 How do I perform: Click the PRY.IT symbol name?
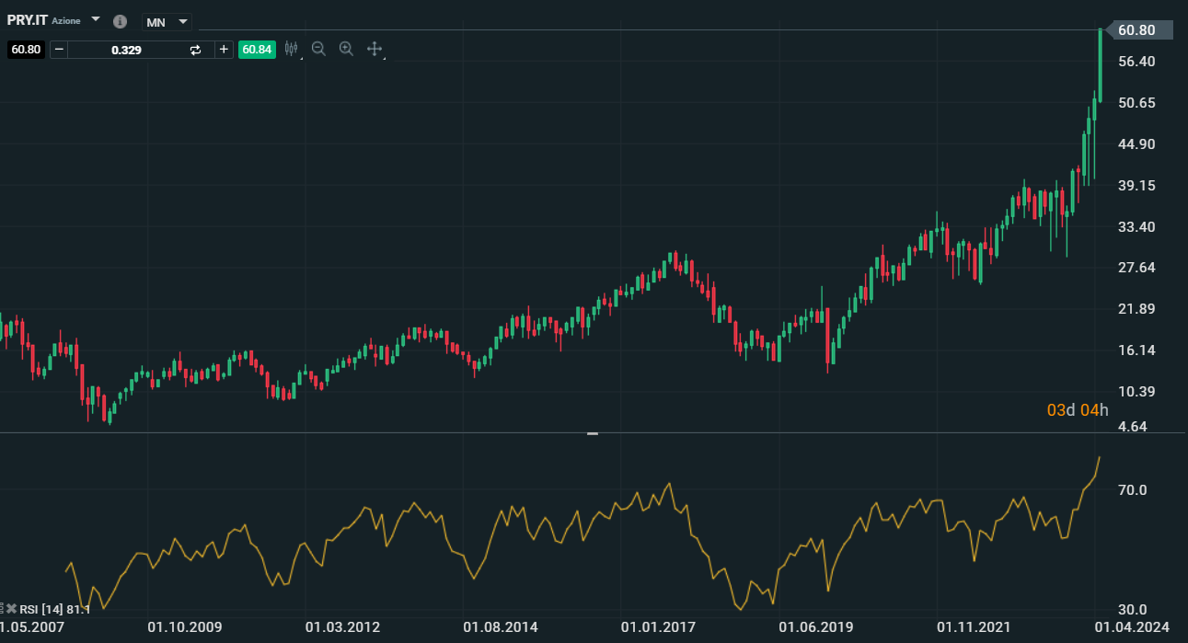click(27, 20)
